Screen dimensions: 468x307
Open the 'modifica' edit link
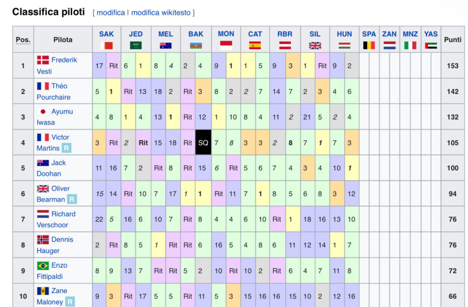click(111, 12)
